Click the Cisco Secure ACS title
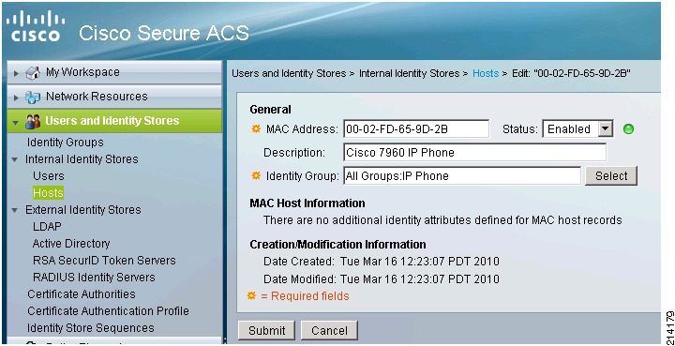The width and height of the screenshot is (675, 346). pyautogui.click(x=163, y=33)
